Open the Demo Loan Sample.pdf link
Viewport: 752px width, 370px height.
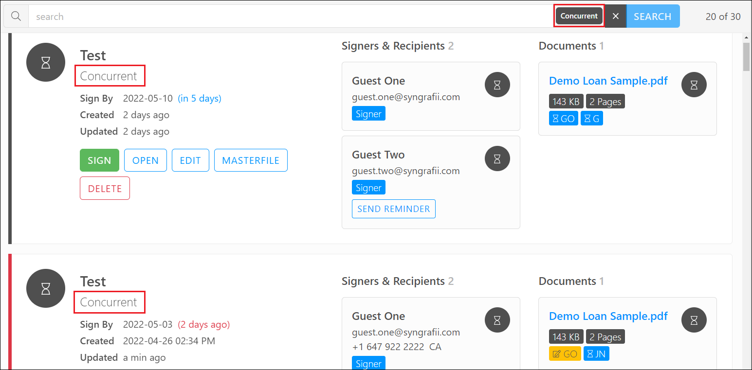point(608,81)
